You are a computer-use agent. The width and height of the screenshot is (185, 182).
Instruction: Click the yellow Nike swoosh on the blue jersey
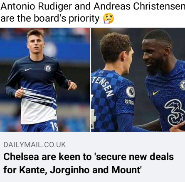[x=156, y=92]
